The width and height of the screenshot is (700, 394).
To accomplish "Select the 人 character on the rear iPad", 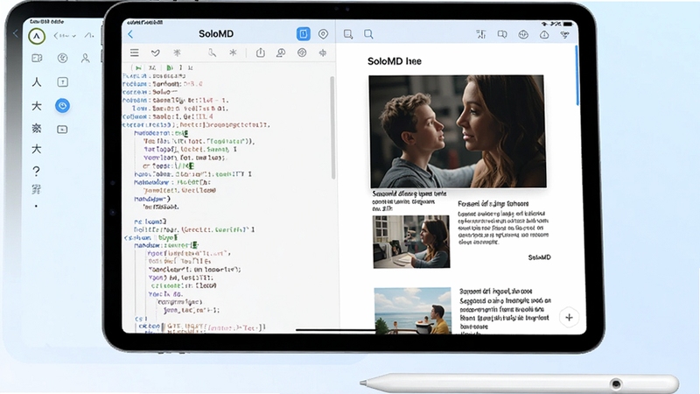I will (37, 82).
